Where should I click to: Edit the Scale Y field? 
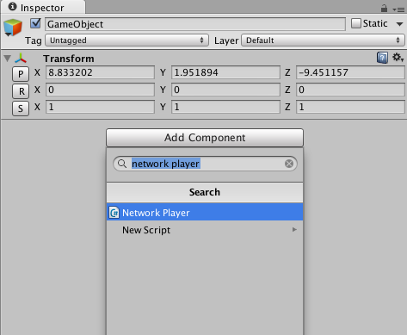225,107
